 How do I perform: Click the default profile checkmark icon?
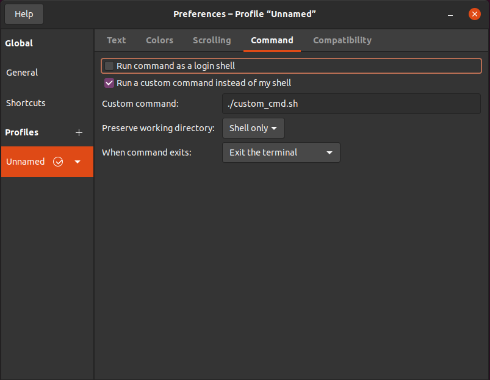click(58, 162)
